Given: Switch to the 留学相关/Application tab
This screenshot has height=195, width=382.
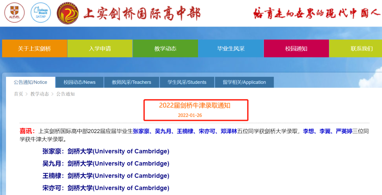Looking at the screenshot, I should 244,82.
